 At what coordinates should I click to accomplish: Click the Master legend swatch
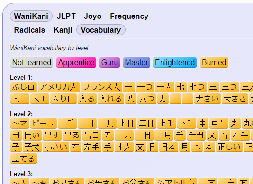(x=136, y=62)
